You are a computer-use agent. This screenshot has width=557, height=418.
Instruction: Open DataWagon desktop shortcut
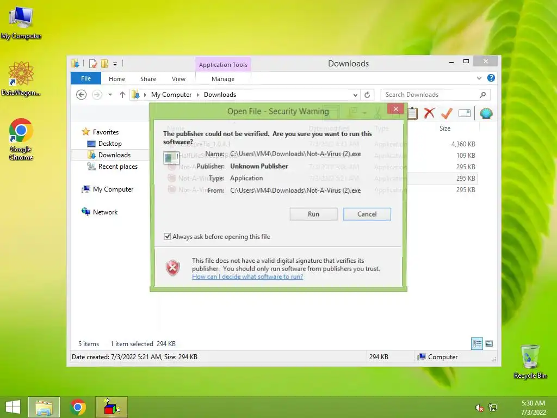[21, 78]
